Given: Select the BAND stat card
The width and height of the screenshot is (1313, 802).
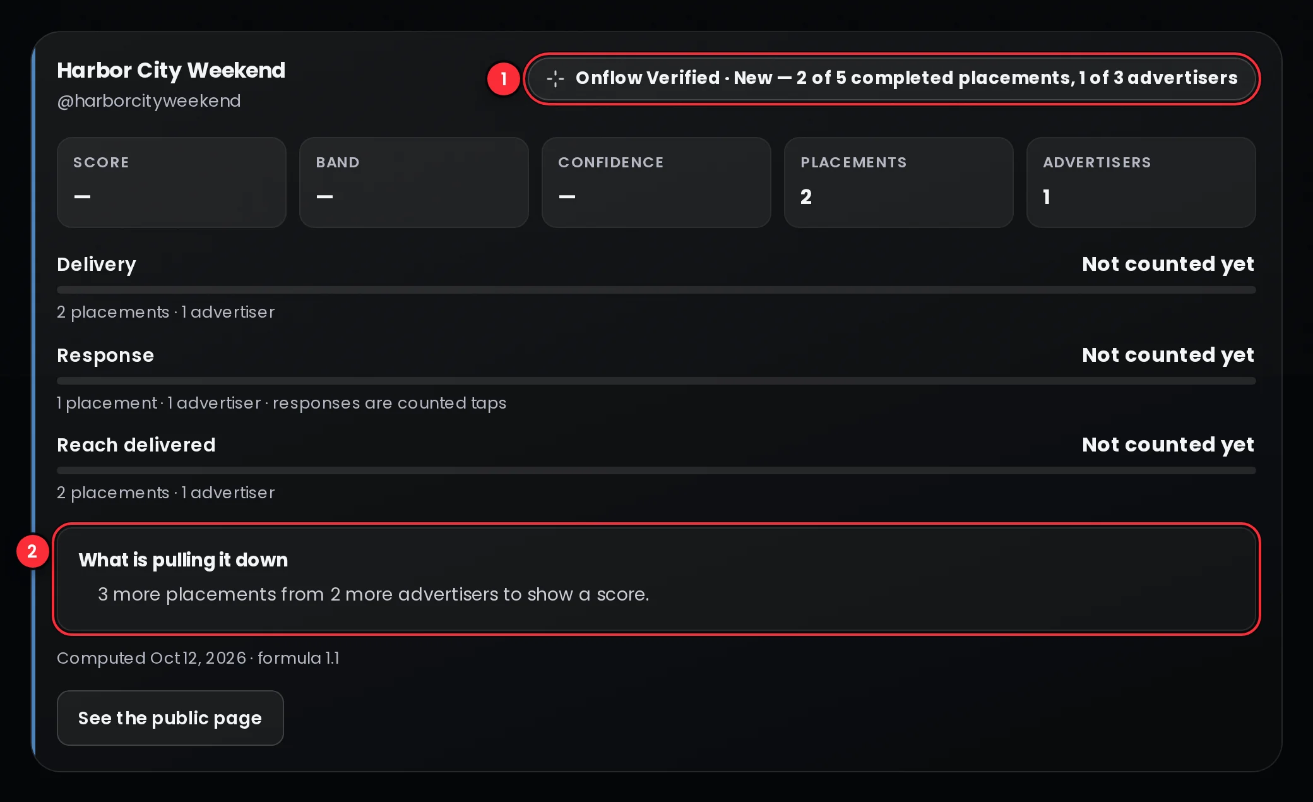Looking at the screenshot, I should (414, 183).
